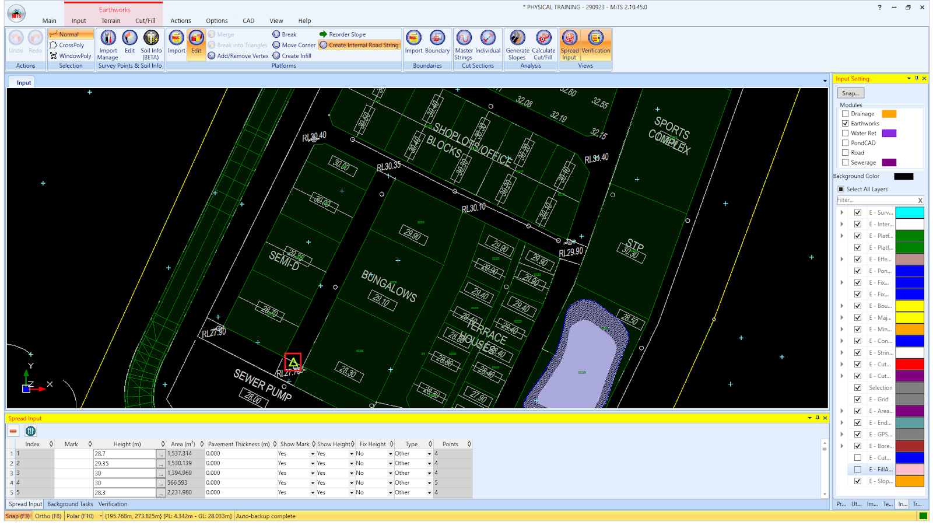Open the Soil Info (BETA) tool

pos(151,38)
